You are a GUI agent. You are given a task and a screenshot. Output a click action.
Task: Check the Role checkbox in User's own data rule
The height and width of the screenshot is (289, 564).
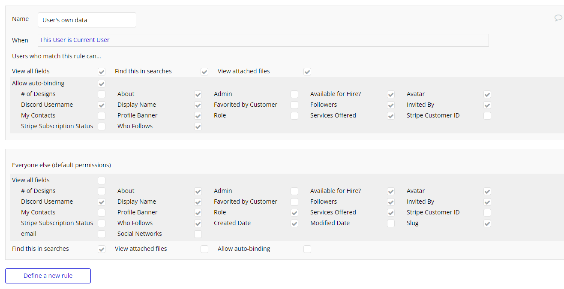coord(294,116)
